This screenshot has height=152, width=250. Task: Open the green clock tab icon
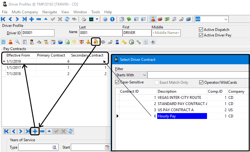click(131, 42)
